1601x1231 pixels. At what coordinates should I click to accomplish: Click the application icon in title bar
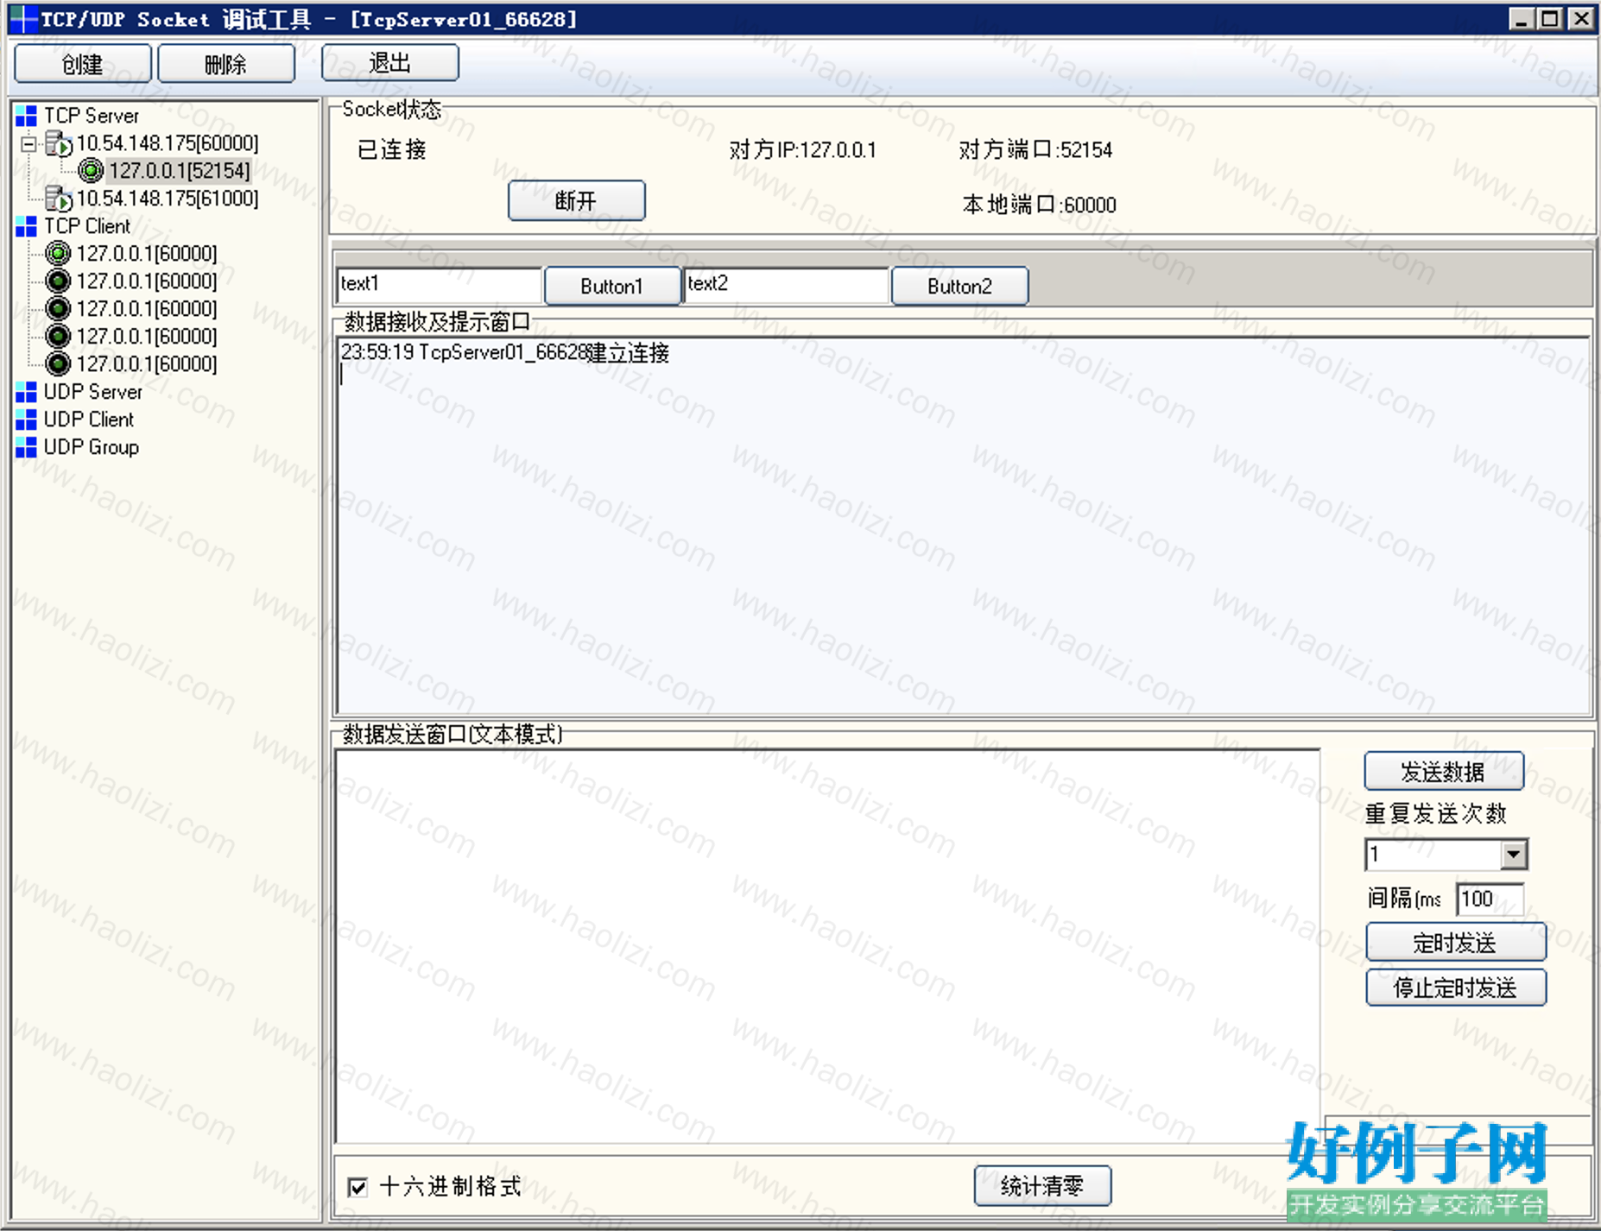(x=24, y=19)
